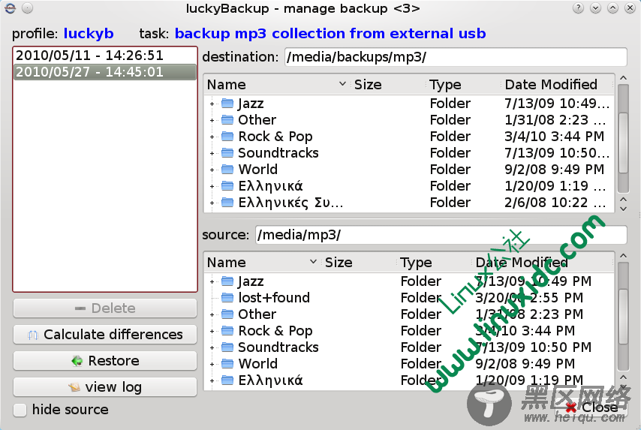The image size is (641, 430).
Task: Select snapshot 2010/05/11 - 14:26:51
Action: point(105,56)
